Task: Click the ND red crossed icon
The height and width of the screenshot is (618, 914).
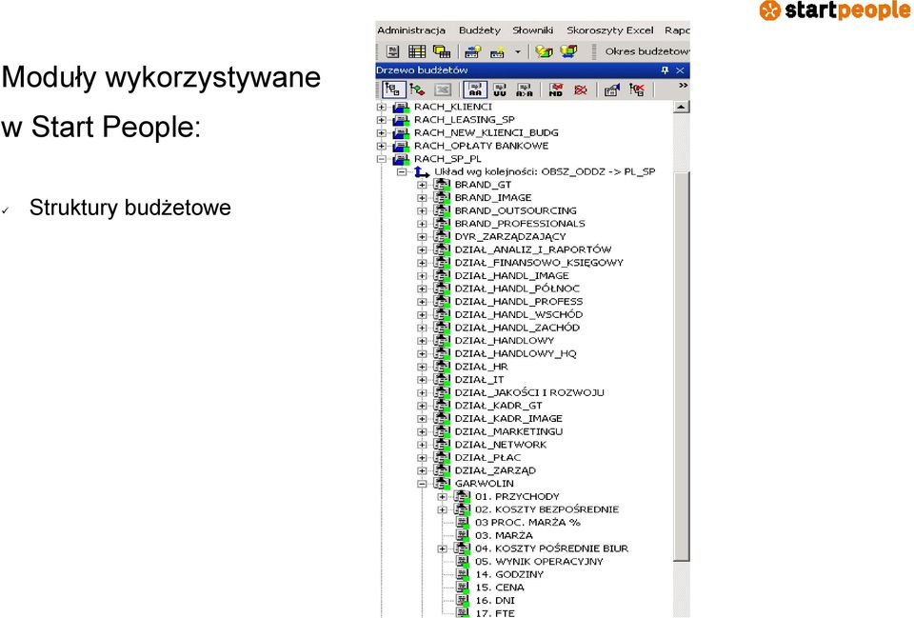Action: 555,90
